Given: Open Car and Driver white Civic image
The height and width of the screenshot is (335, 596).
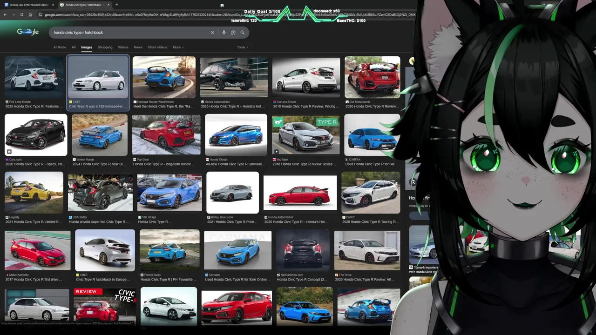Looking at the screenshot, I should (x=306, y=77).
